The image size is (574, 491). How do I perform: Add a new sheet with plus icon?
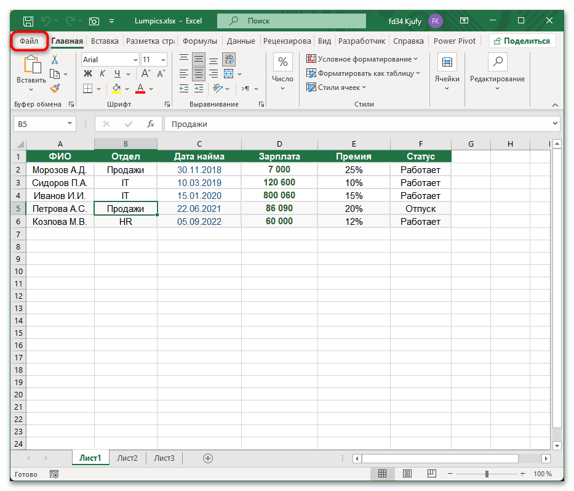208,458
